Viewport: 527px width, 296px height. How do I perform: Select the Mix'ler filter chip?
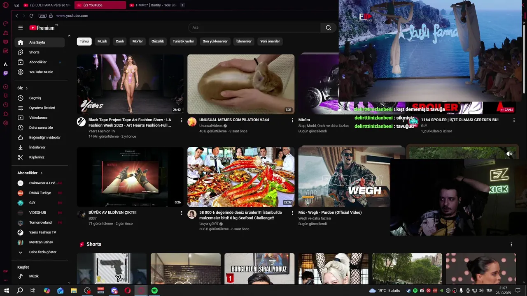tap(138, 41)
